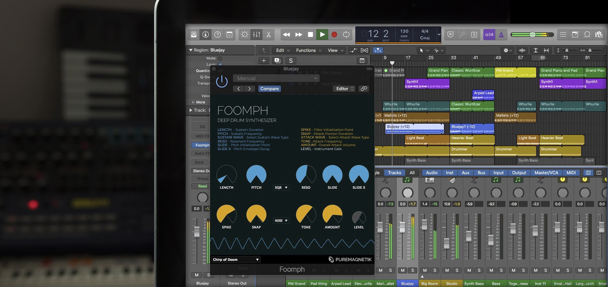Open the Tuner fork icon
The image size is (608, 287).
pos(462,34)
